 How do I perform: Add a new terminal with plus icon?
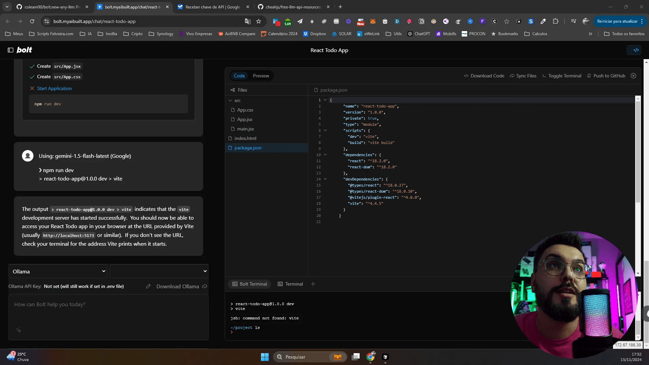click(313, 284)
